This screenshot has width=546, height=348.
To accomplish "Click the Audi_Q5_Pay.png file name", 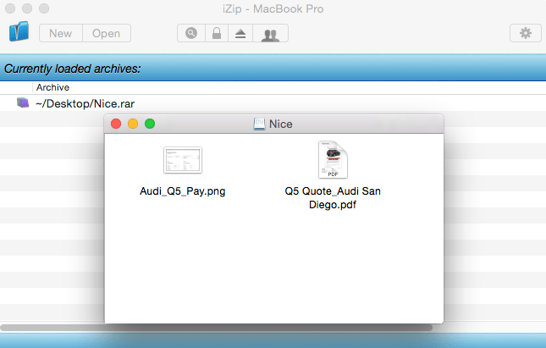I will 183,191.
